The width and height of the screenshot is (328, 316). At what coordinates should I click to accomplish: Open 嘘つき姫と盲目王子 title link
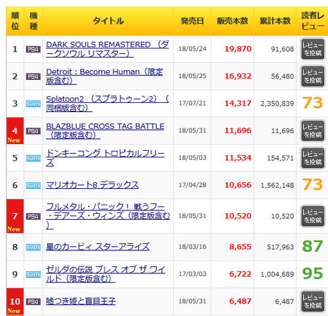[81, 301]
